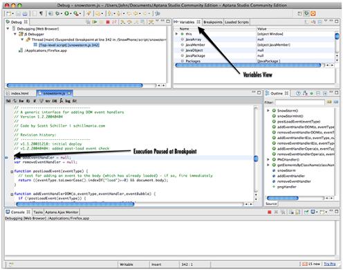Image resolution: width=343 pixels, height=270 pixels.
Task: Select the /Applications/Firefox.app process entry
Action: [46, 51]
